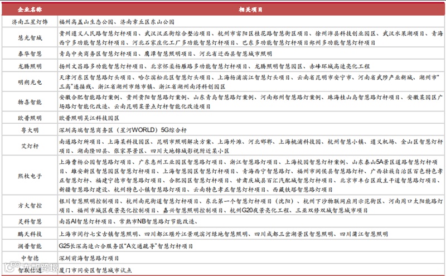Image resolution: width=446 pixels, height=276 pixels.
Task: Click the 企业名称 column header
Action: 30,9
